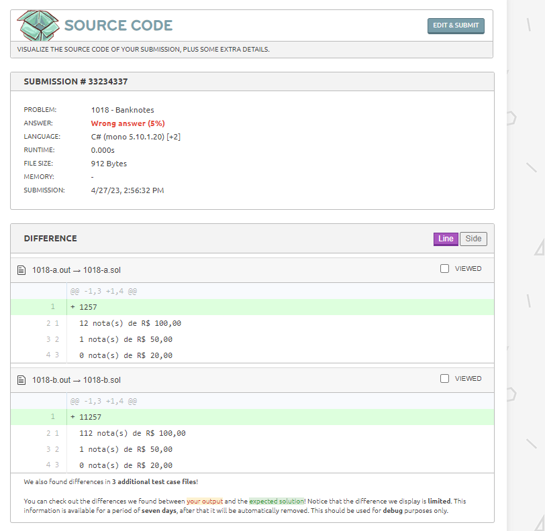Click the Source Code box logo icon
The width and height of the screenshot is (545, 531).
tap(38, 25)
